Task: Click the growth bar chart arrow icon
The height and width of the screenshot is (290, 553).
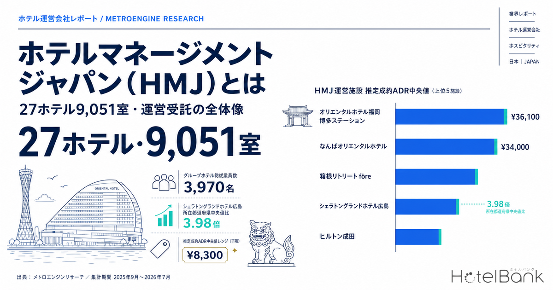Action: tap(165, 215)
